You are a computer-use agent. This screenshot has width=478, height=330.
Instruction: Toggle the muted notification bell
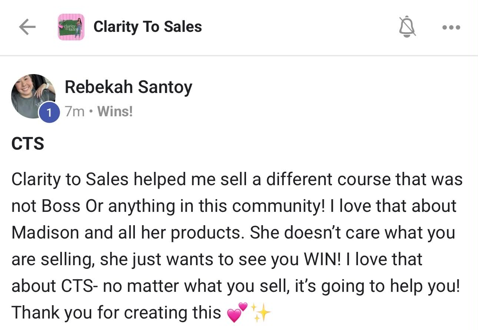click(x=407, y=27)
